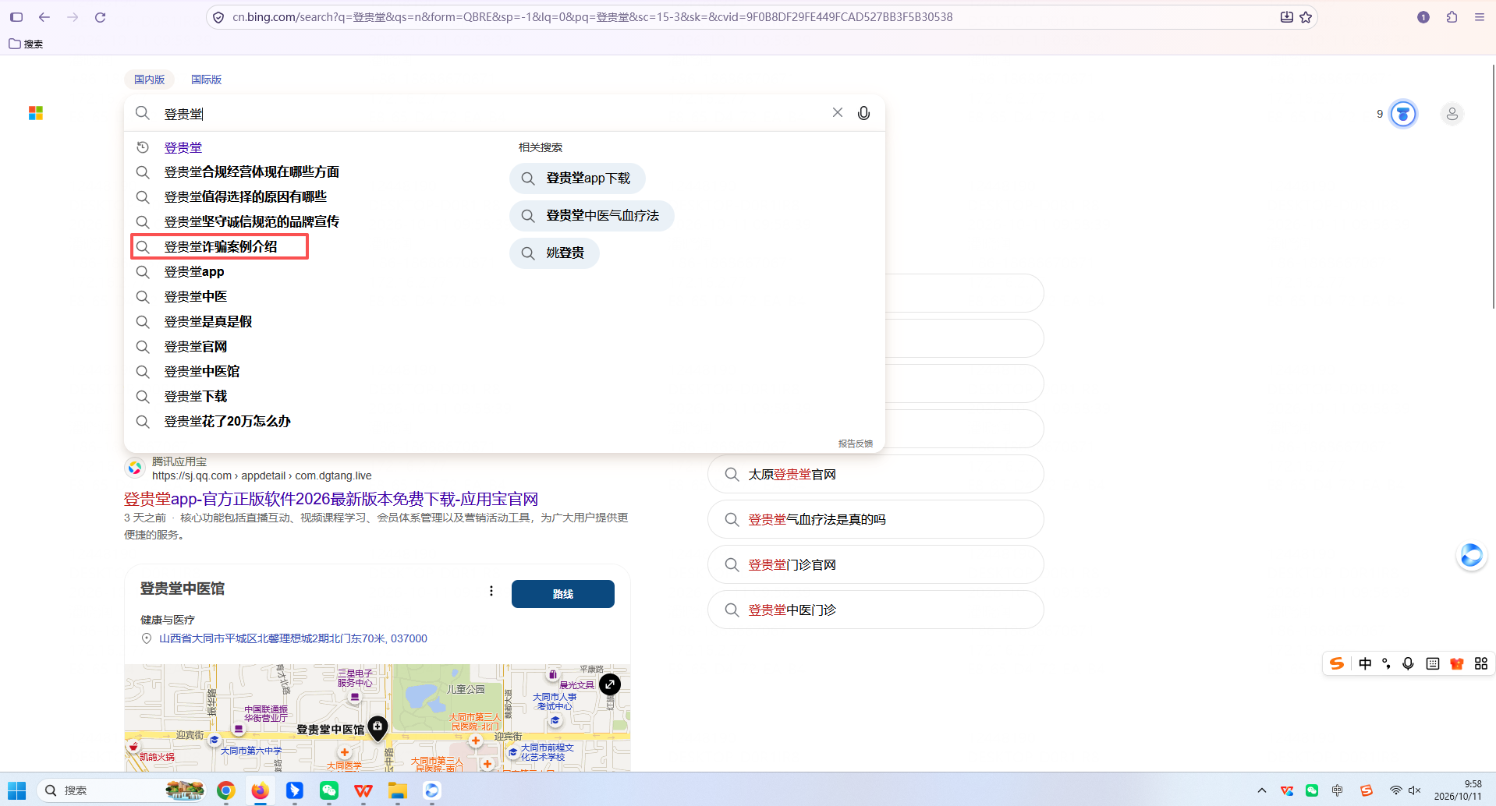The width and height of the screenshot is (1496, 806).
Task: Select suggestion 登贵堂是真是假
Action: click(208, 322)
